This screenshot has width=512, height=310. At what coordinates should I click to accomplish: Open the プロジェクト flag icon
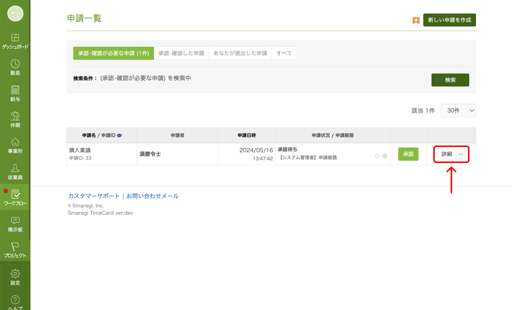pyautogui.click(x=15, y=246)
